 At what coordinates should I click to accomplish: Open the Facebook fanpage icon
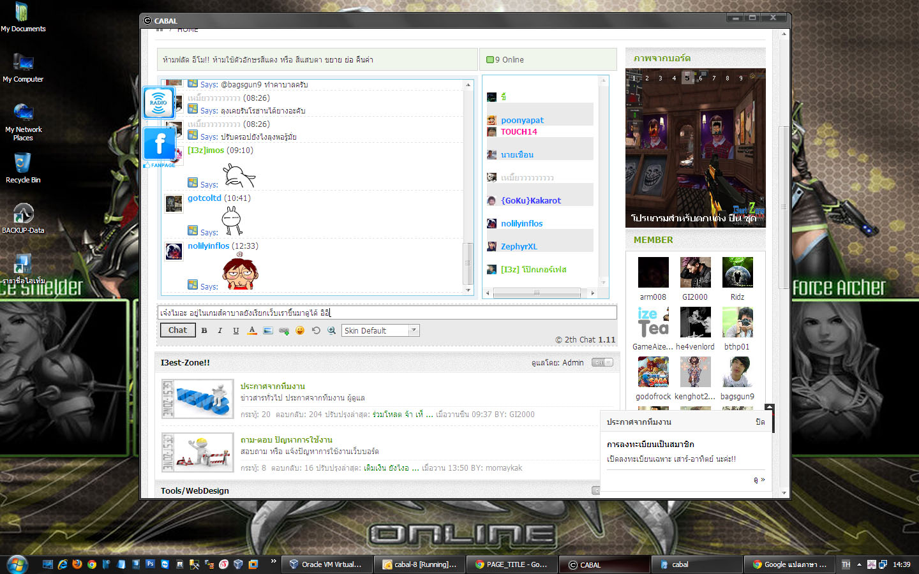coord(159,143)
